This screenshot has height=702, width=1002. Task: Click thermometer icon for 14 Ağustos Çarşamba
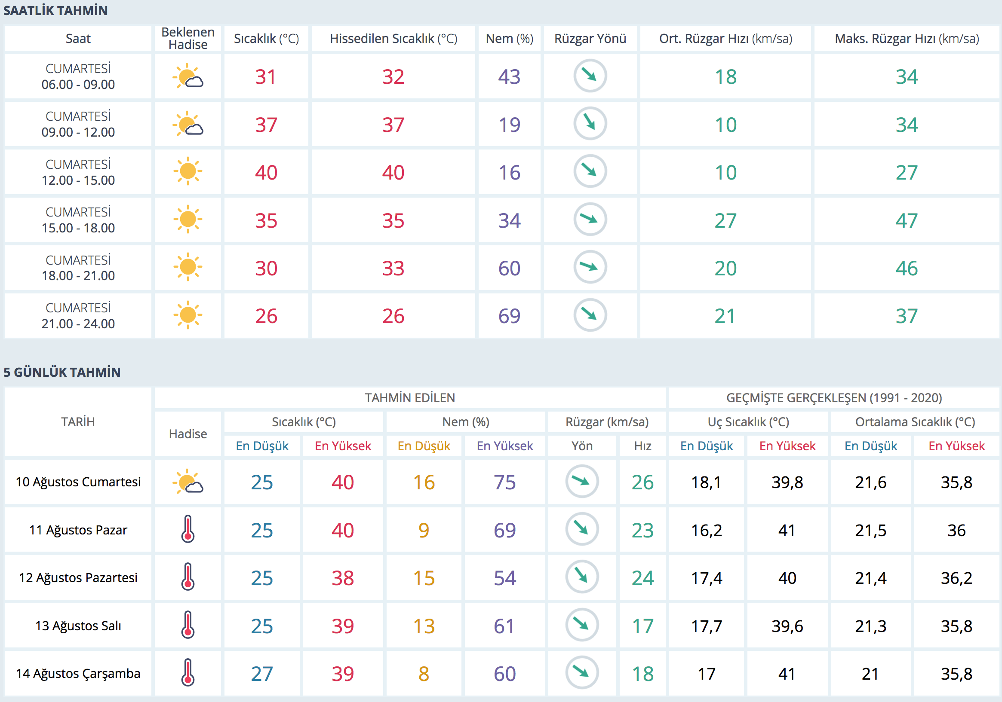(188, 673)
